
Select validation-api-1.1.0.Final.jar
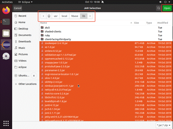[x=106, y=55]
